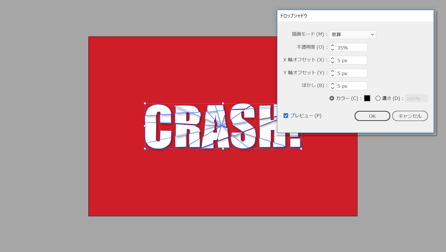This screenshot has height=252, width=446.
Task: Click the up arrow for 不透明度 opacity
Action: click(x=333, y=46)
